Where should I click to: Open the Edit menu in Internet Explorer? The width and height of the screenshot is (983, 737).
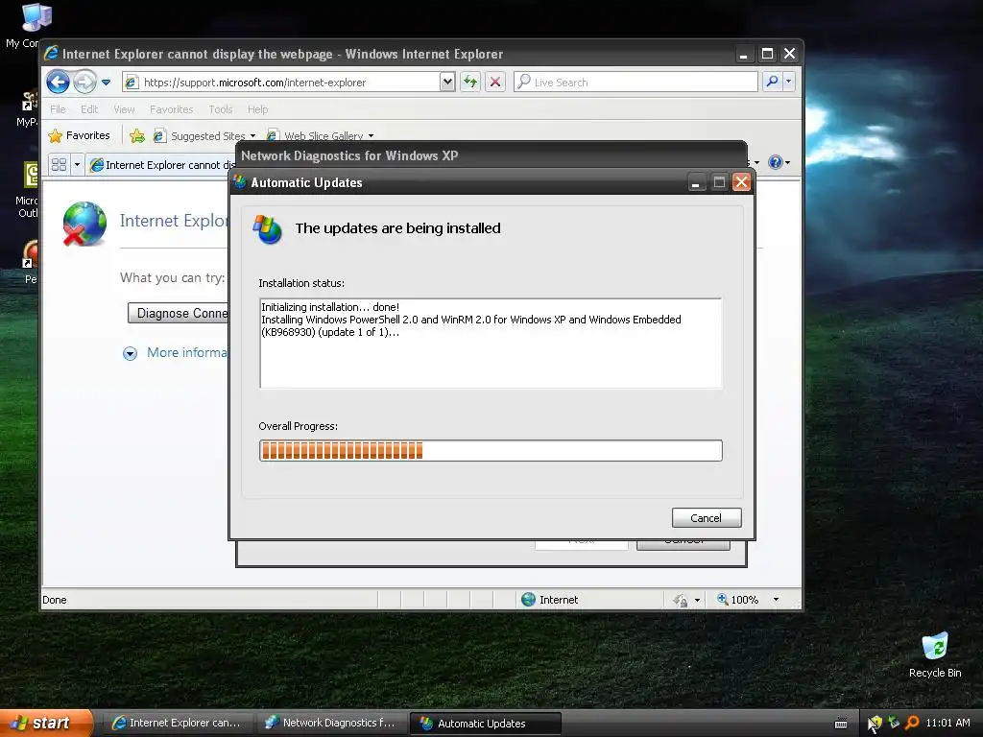point(89,109)
